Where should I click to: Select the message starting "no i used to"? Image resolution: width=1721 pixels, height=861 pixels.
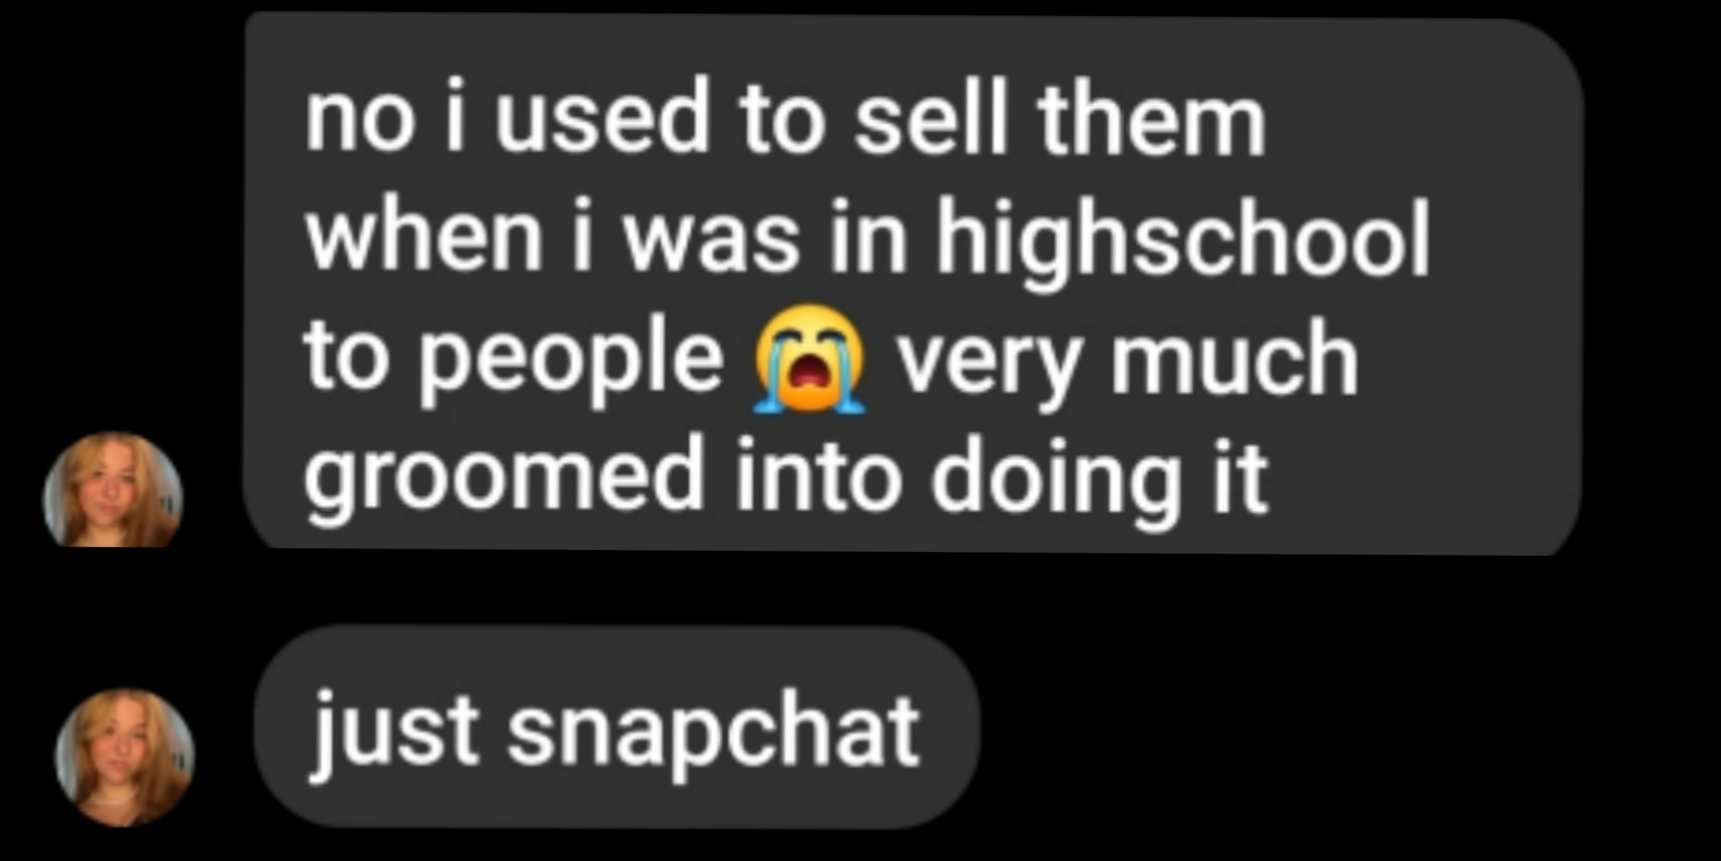pyautogui.click(x=913, y=284)
